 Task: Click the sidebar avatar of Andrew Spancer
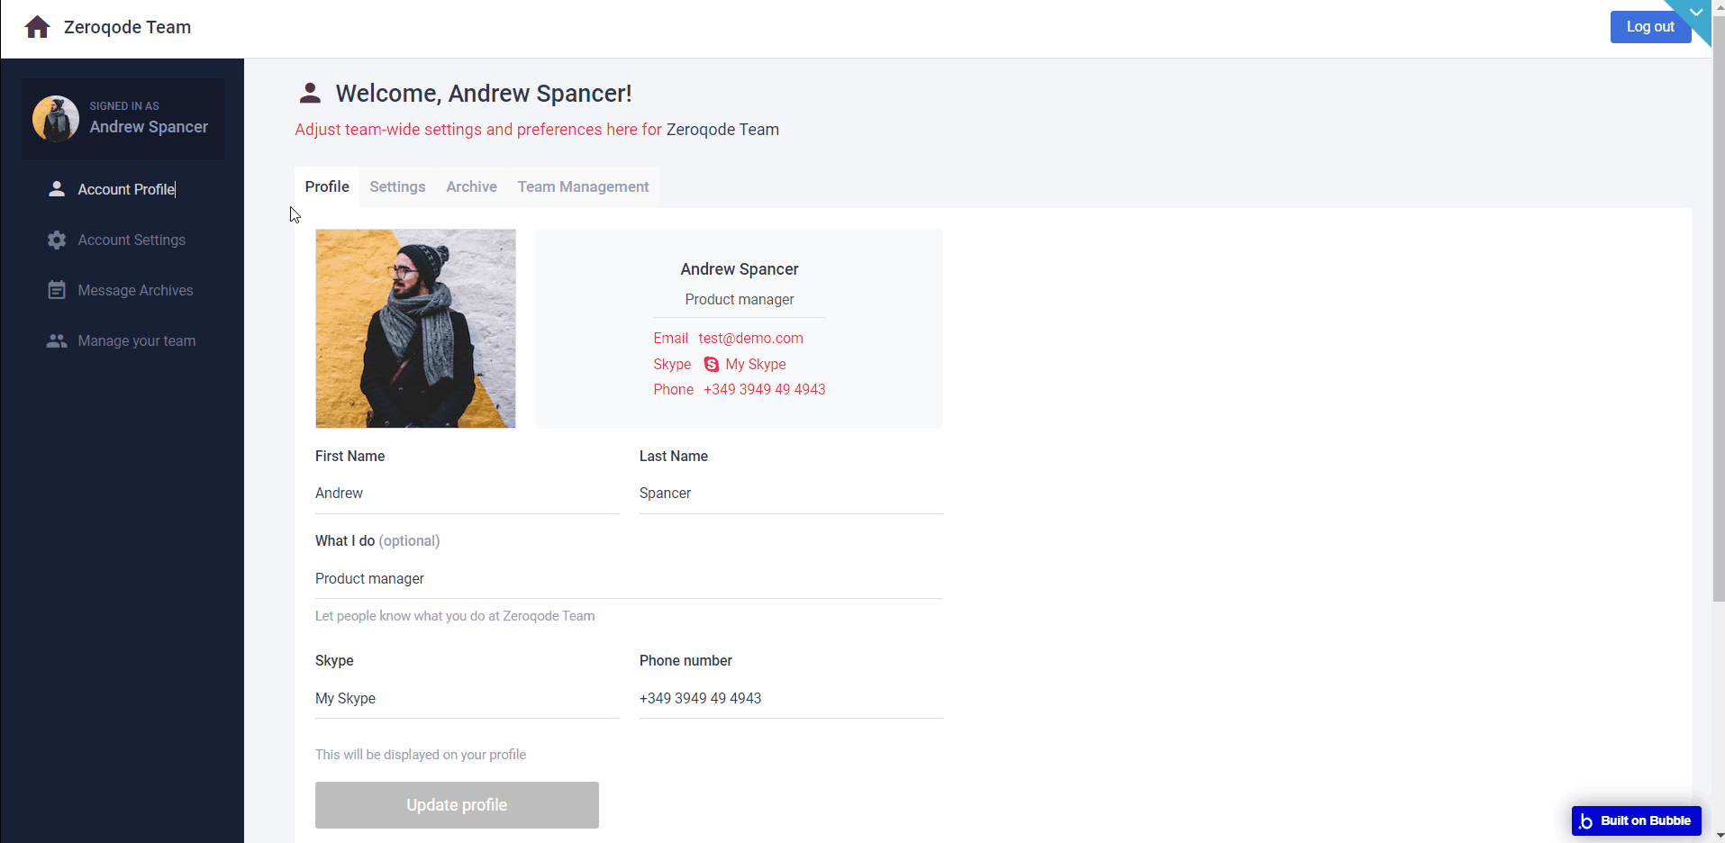(x=56, y=119)
